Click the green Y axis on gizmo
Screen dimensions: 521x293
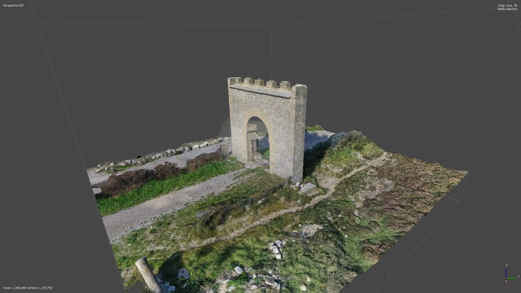512,278
